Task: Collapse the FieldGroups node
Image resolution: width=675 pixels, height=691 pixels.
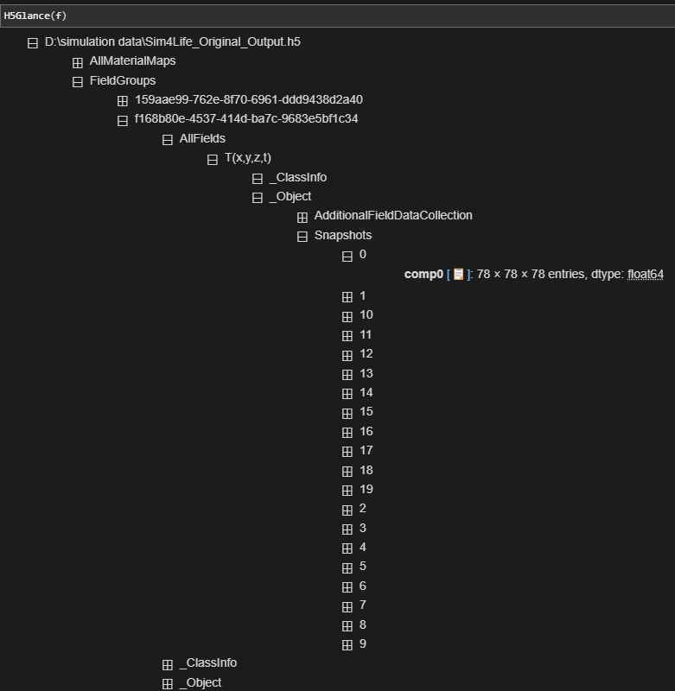Action: (x=78, y=81)
